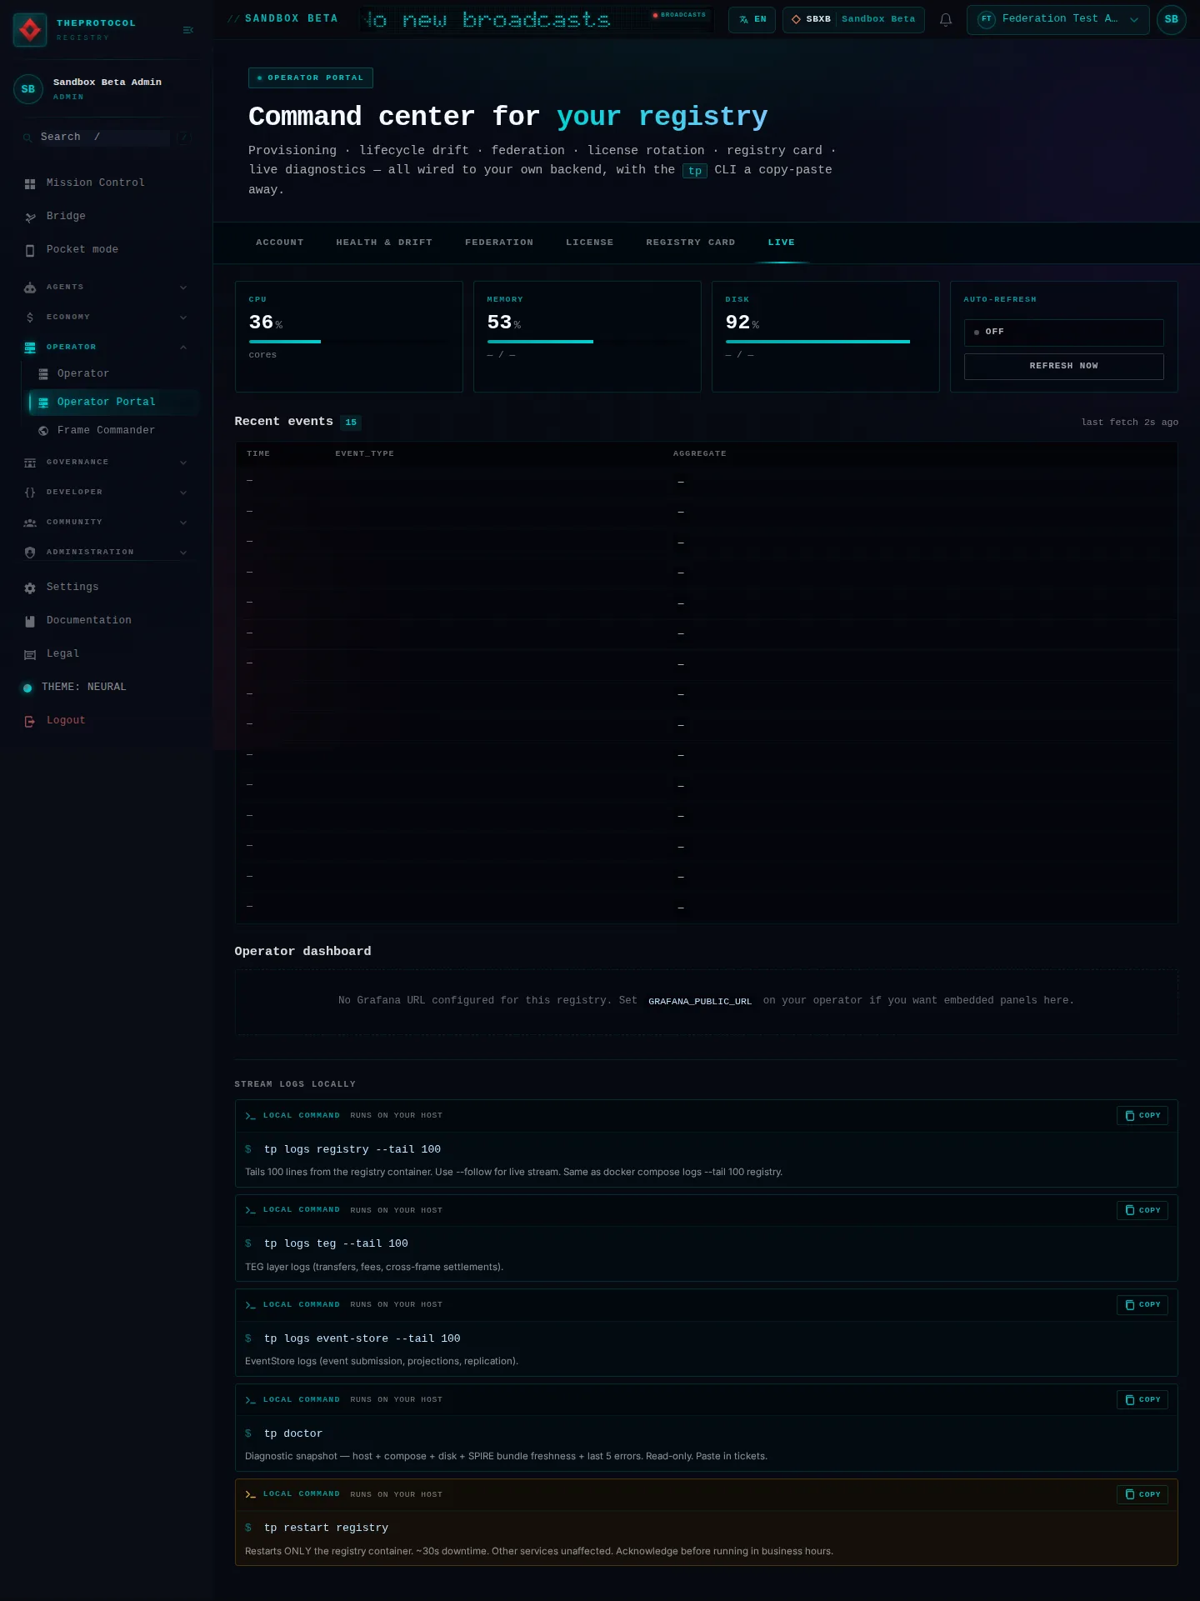
Task: Select the Frame Commander globe icon
Action: pyautogui.click(x=43, y=431)
